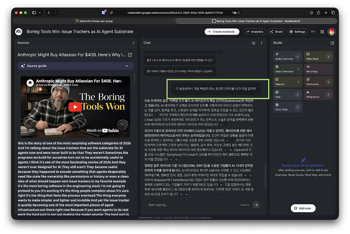350x234 pixels.
Task: Reload page with the refresh icon
Action: (238, 13)
